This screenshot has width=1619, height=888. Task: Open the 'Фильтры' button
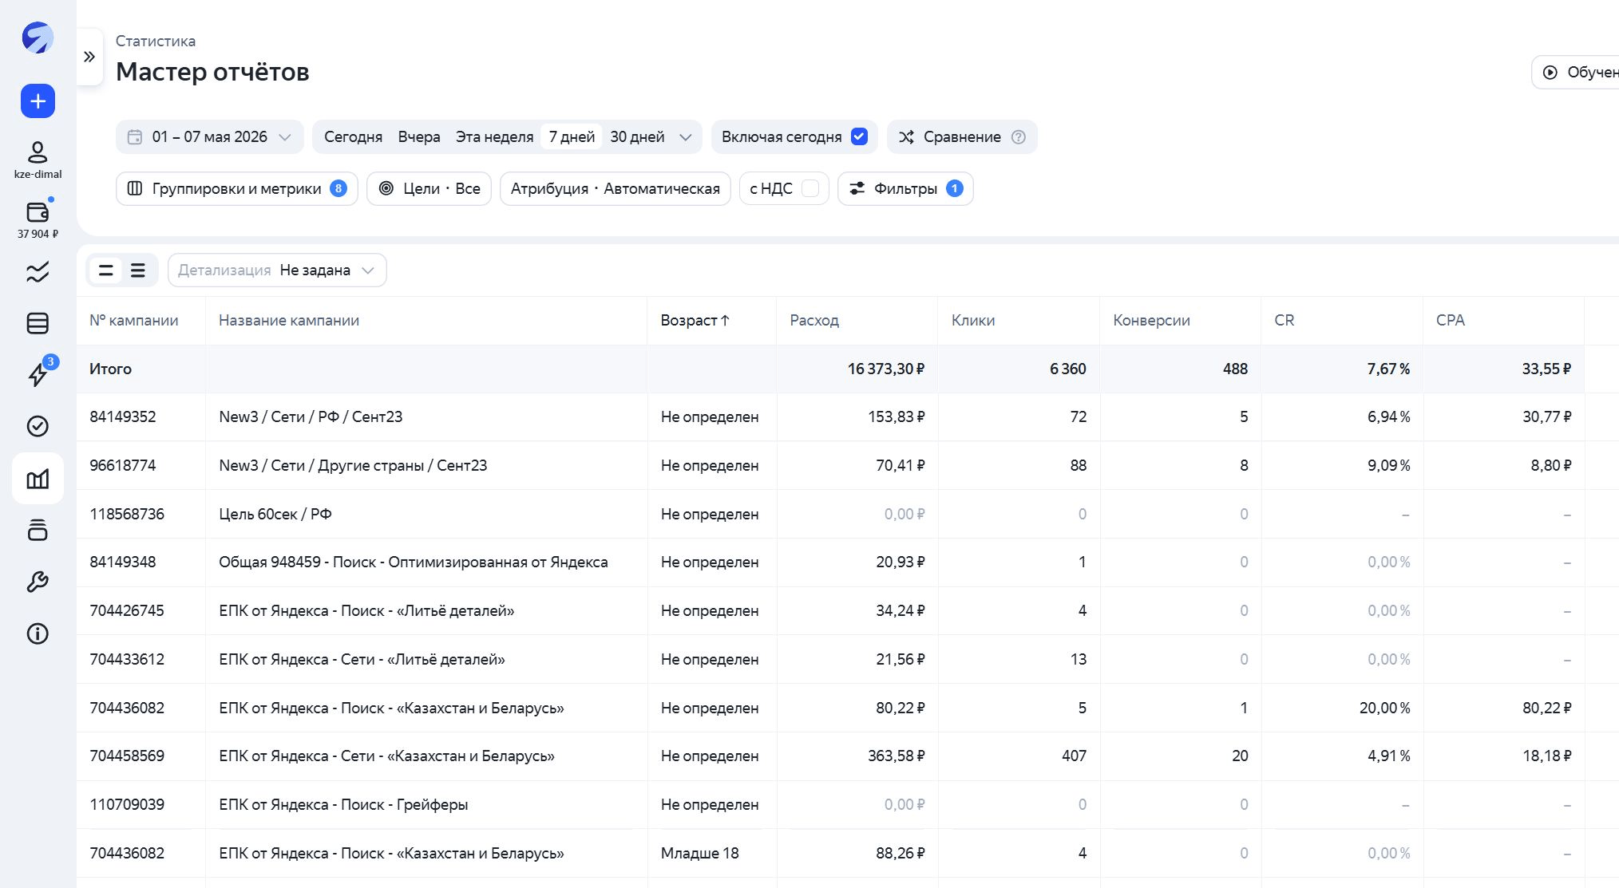905,188
